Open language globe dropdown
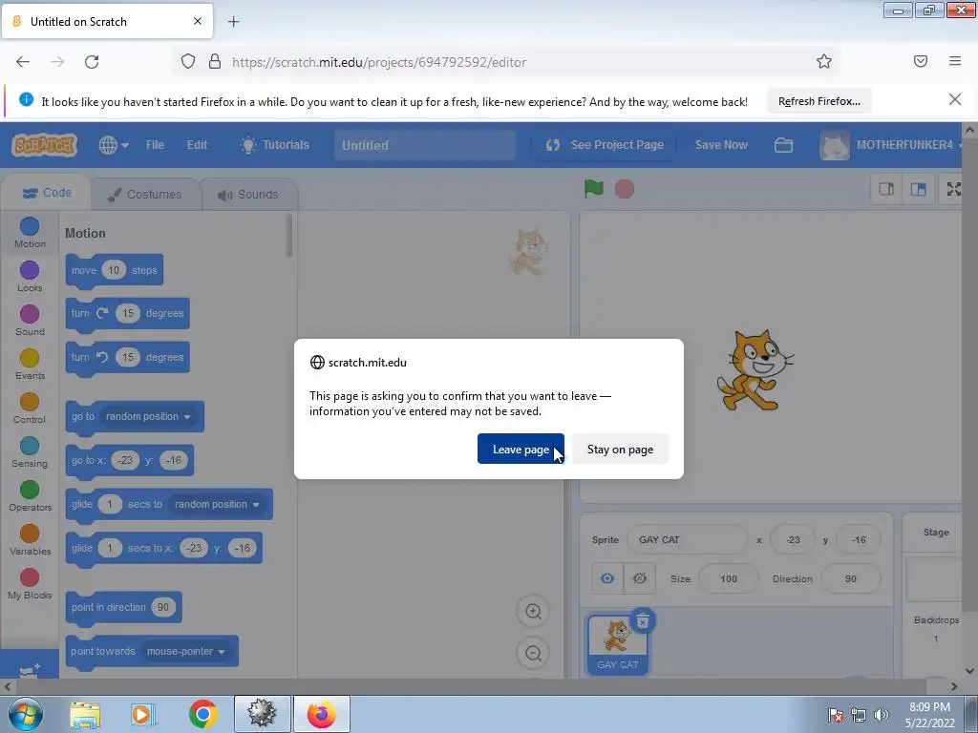978x733 pixels. (x=114, y=145)
